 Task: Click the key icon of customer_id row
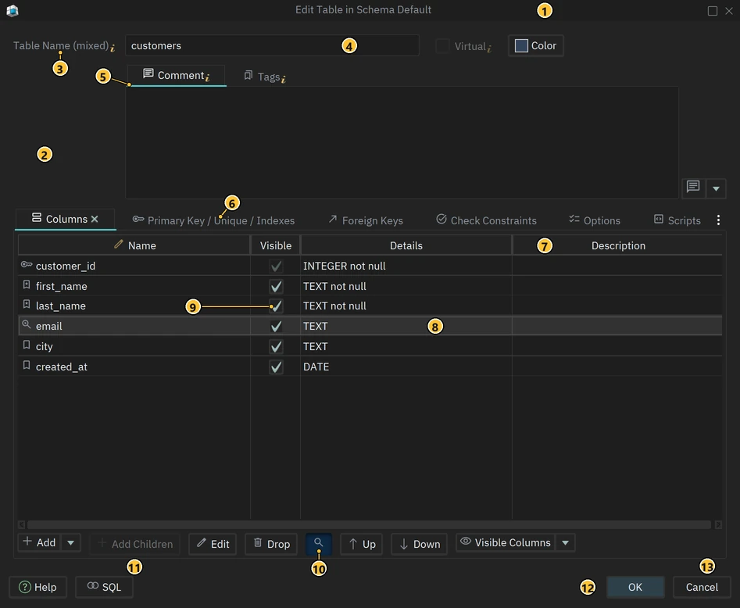pyautogui.click(x=27, y=265)
